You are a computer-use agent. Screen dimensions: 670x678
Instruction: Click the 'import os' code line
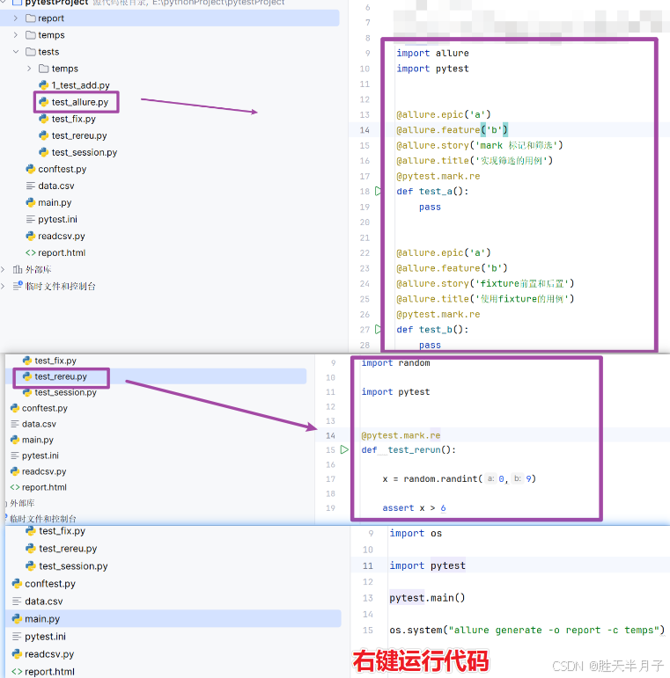tap(416, 533)
